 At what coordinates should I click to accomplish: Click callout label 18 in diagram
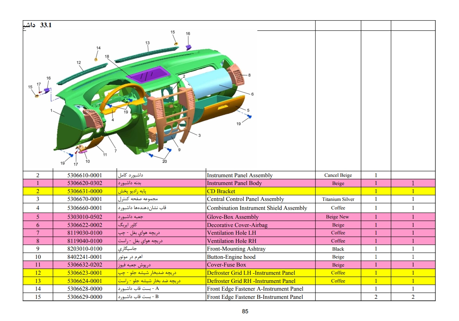[107, 57]
